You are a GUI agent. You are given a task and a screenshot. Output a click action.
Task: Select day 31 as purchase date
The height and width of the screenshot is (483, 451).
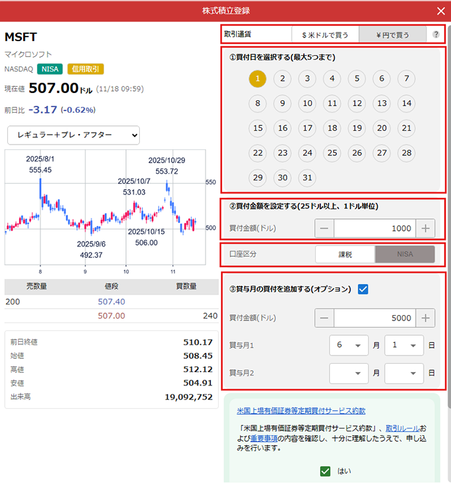pyautogui.click(x=307, y=178)
